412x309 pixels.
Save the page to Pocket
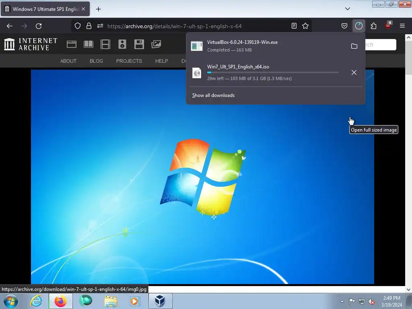(344, 26)
